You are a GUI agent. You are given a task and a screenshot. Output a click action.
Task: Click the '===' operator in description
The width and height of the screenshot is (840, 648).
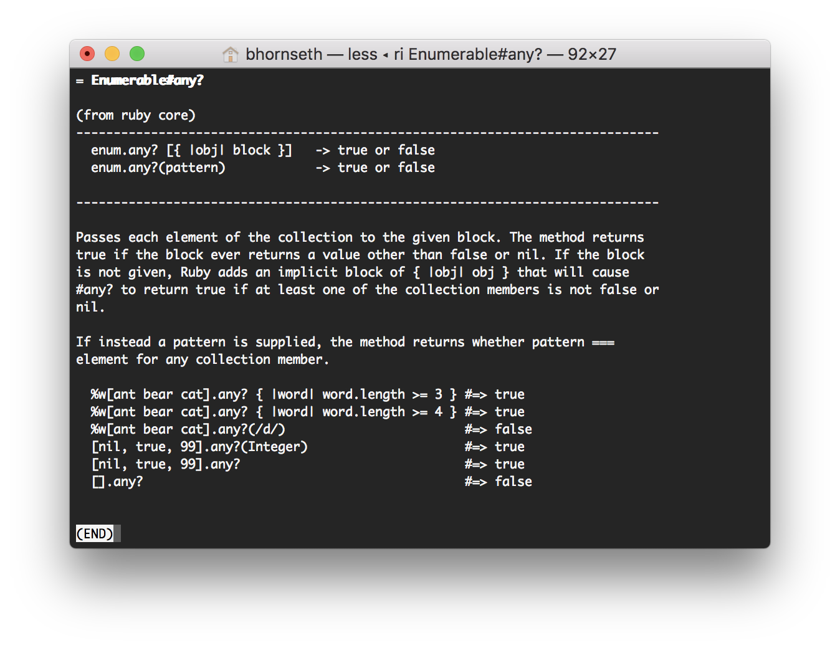point(603,342)
